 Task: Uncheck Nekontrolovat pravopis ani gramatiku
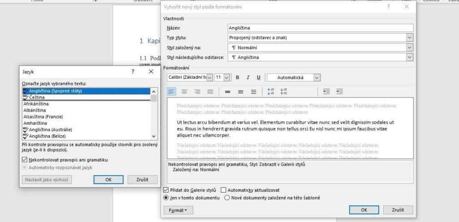(24, 159)
